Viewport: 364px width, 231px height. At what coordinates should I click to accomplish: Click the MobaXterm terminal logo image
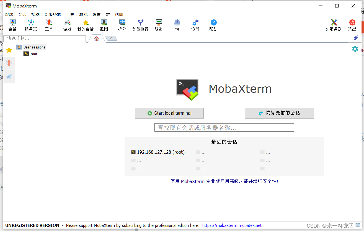point(188,89)
